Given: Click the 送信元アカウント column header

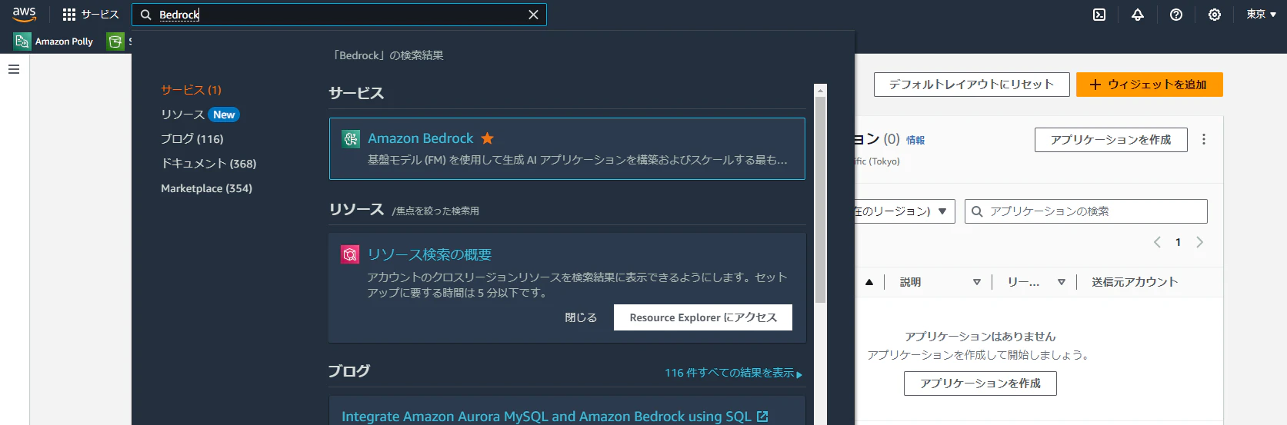Looking at the screenshot, I should [1135, 282].
